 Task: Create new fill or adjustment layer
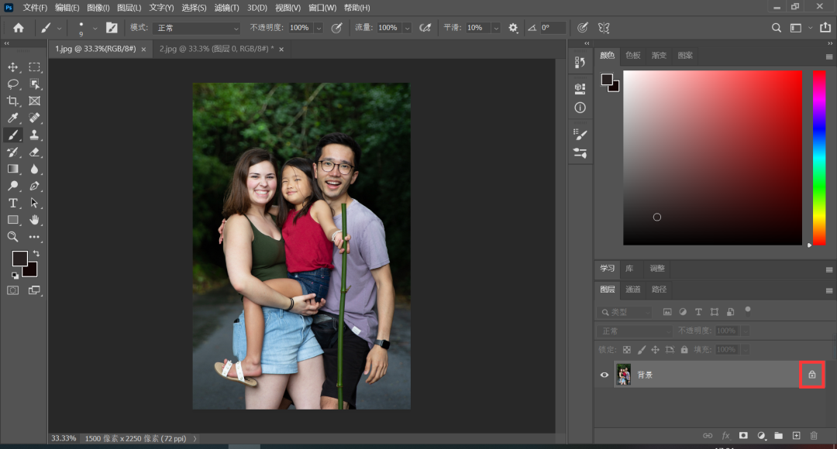[761, 436]
